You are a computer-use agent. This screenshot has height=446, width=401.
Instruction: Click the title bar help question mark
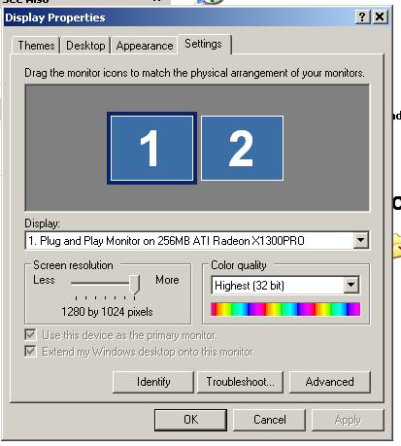362,17
